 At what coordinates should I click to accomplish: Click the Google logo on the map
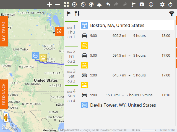(10, 128)
